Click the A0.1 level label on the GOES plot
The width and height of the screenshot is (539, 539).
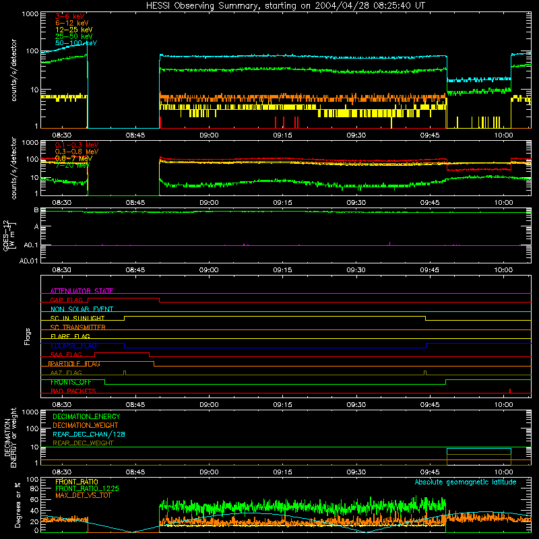pyautogui.click(x=31, y=245)
